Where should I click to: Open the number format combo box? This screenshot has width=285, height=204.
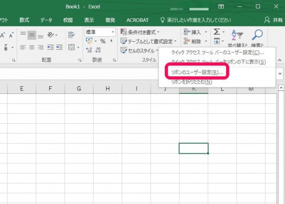point(100,32)
